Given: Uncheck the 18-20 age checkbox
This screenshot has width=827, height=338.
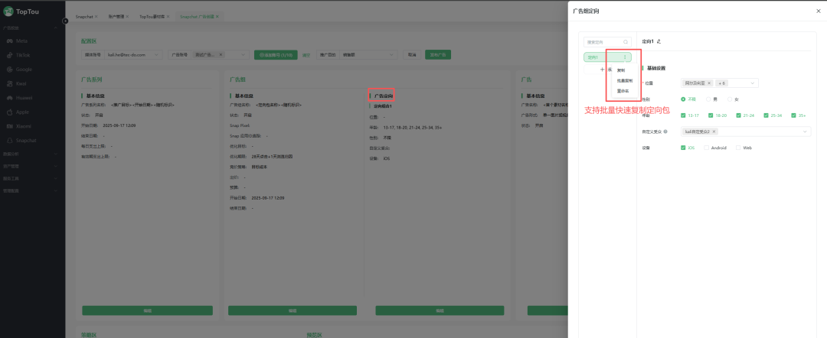Looking at the screenshot, I should [711, 115].
